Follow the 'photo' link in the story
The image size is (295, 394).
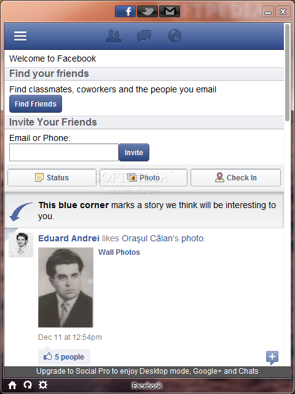(192, 238)
